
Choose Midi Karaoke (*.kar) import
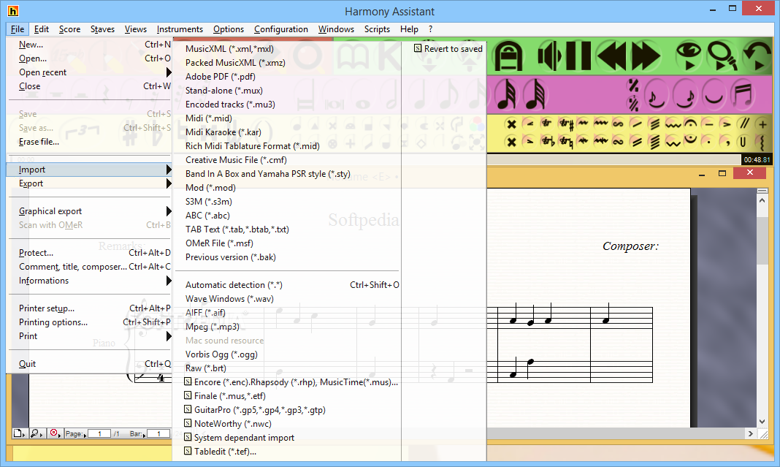223,132
